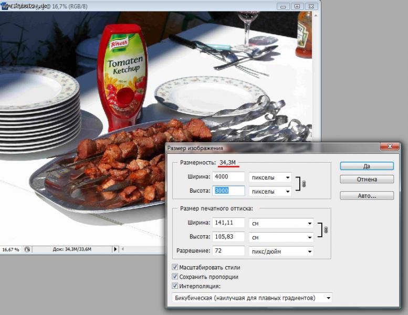Image resolution: width=408 pixels, height=315 pixels.
Task: Click the pixel dimensions chain link icon
Action: pyautogui.click(x=304, y=184)
